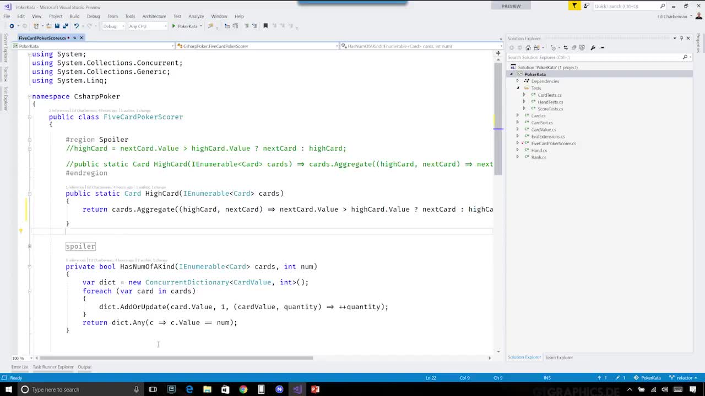Open Chrome from the taskbar
The image size is (705, 396).
pos(243,389)
